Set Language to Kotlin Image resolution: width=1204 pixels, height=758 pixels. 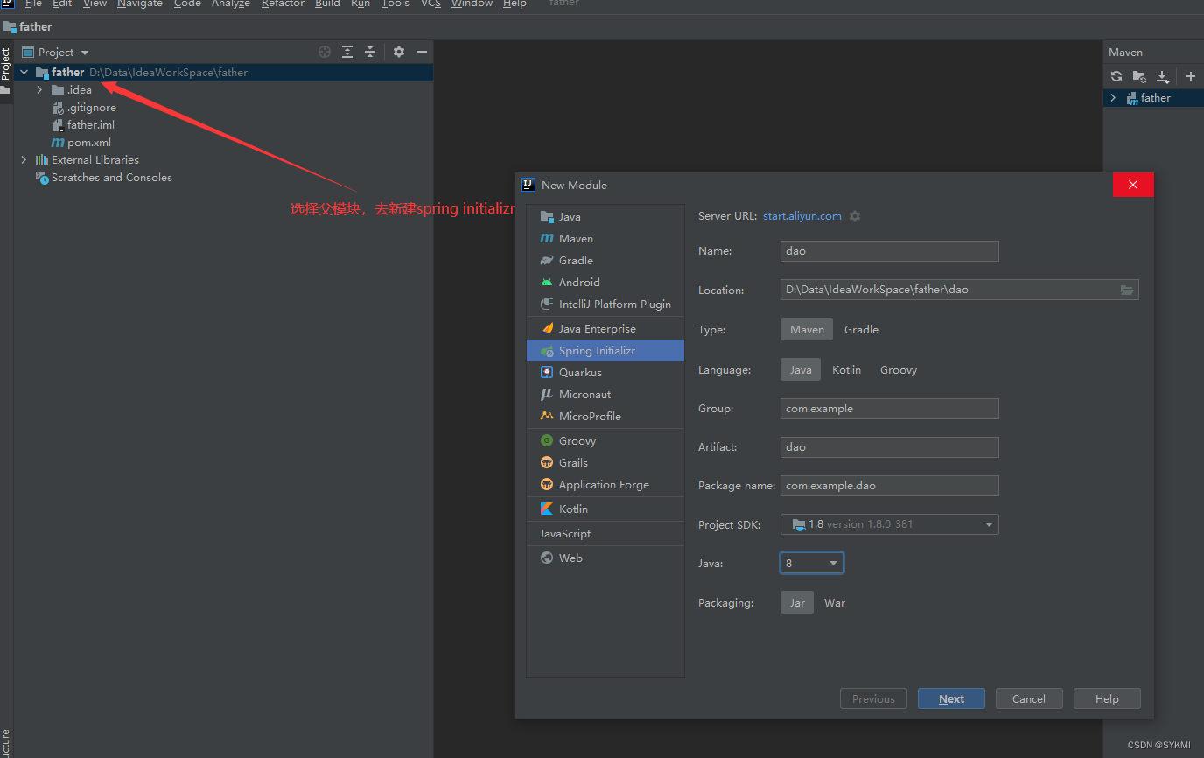(x=846, y=369)
